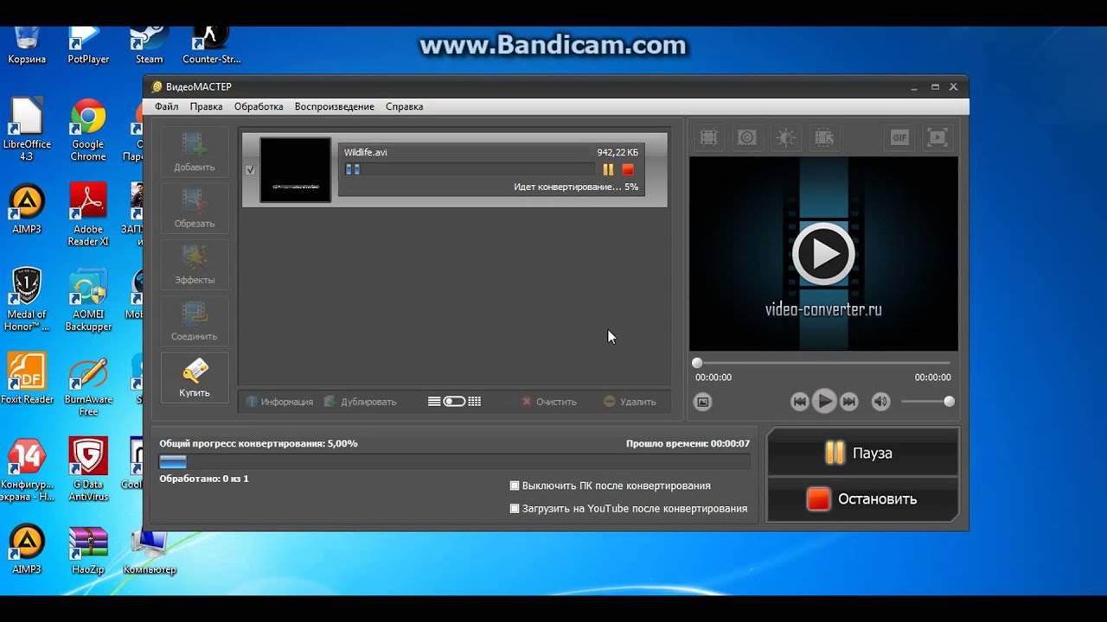Click the fullscreen preview icon
The width and height of the screenshot is (1107, 622).
coord(937,137)
